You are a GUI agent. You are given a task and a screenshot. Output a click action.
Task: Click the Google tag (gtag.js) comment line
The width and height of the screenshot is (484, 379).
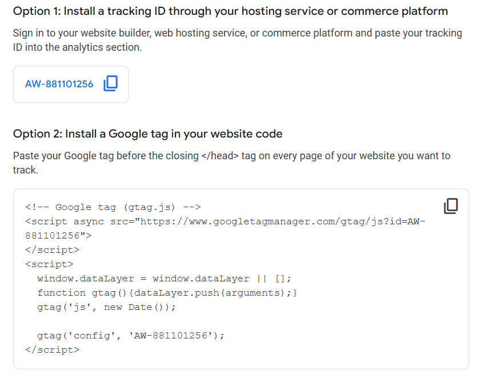pos(113,207)
